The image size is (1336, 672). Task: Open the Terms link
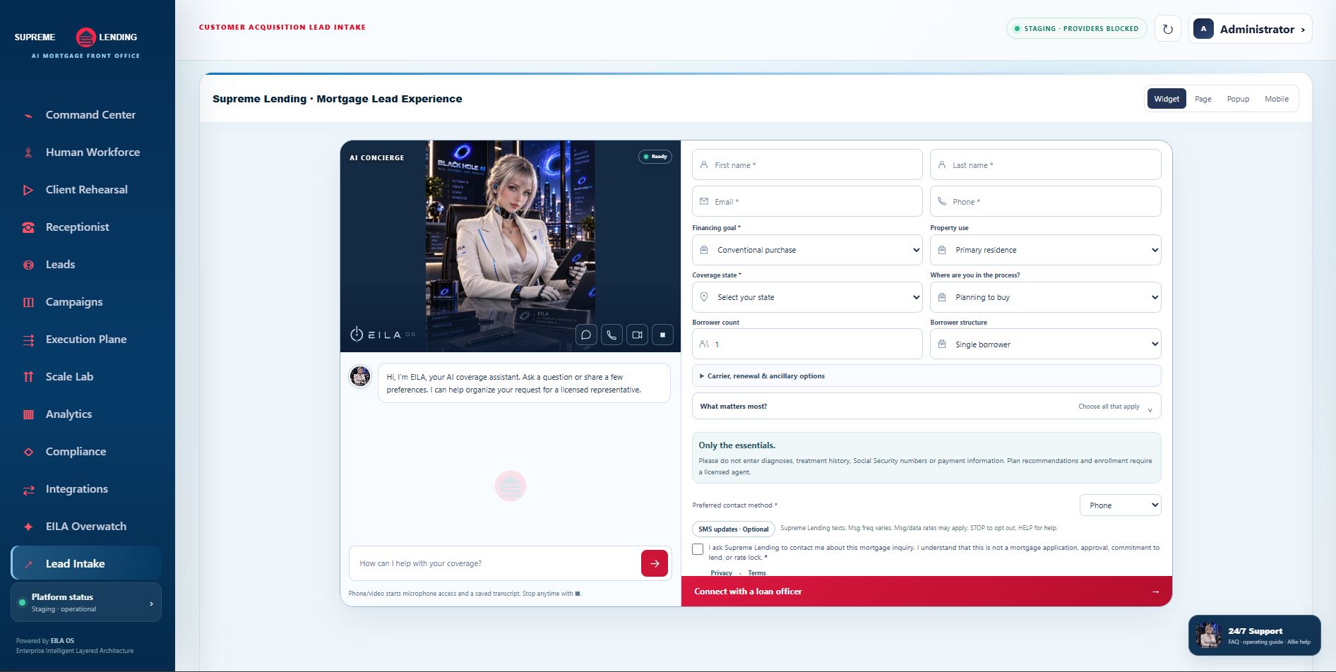[x=757, y=572]
